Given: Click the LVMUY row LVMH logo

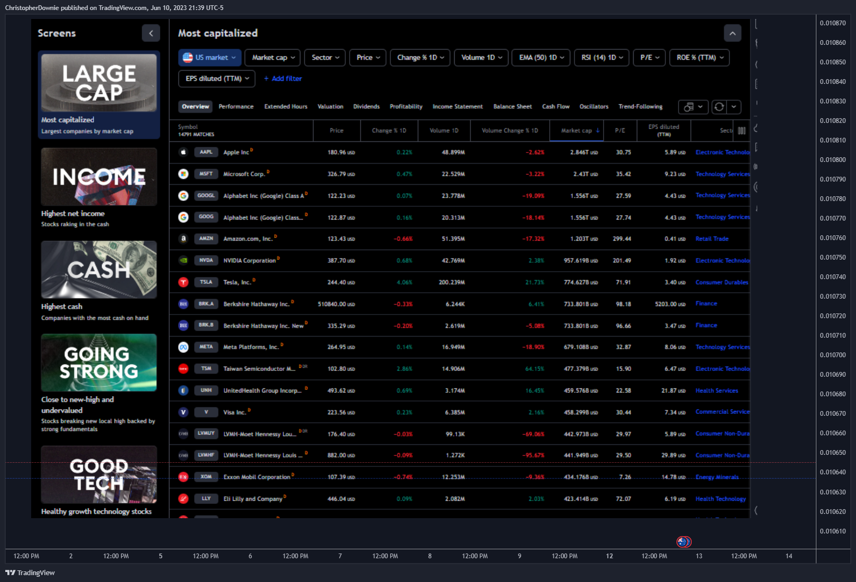Looking at the screenshot, I should pyautogui.click(x=183, y=434).
